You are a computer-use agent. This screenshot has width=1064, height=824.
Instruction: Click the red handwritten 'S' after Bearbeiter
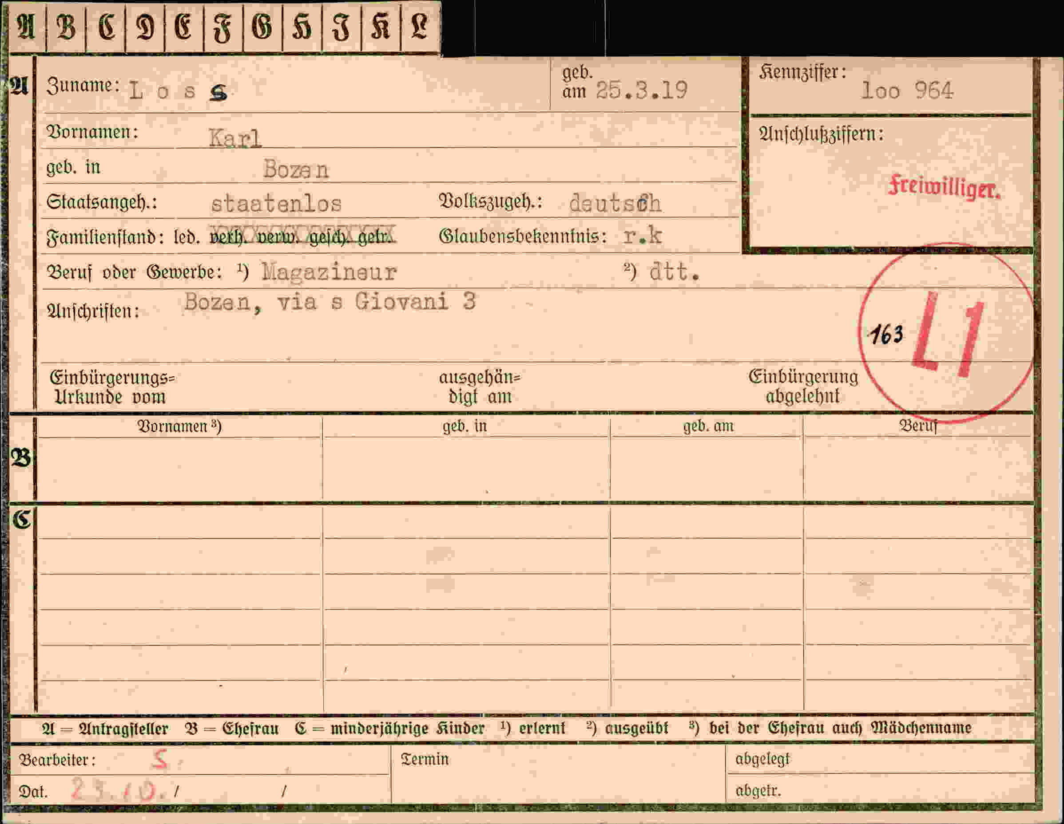(160, 760)
